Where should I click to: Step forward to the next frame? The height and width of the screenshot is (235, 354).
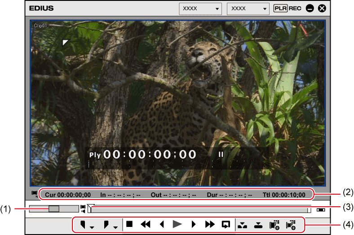(194, 224)
